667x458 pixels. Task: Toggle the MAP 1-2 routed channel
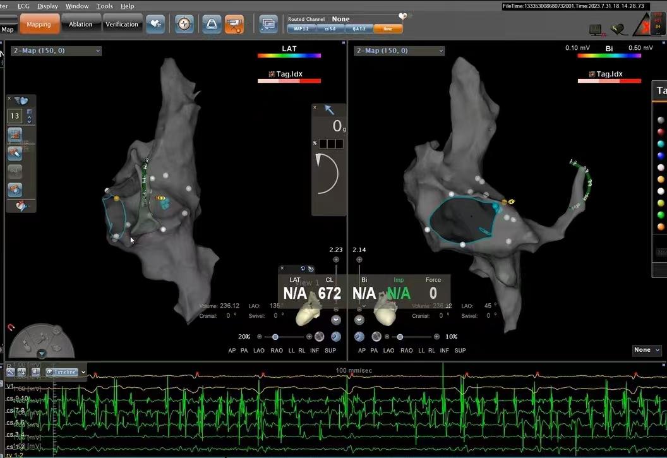click(301, 29)
